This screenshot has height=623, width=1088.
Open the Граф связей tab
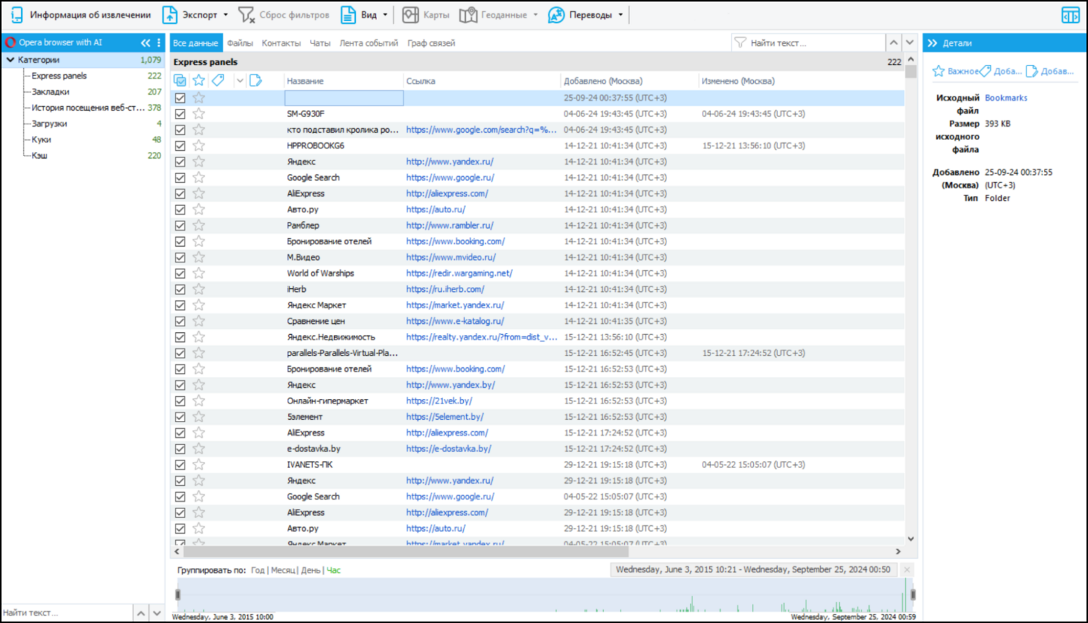431,43
